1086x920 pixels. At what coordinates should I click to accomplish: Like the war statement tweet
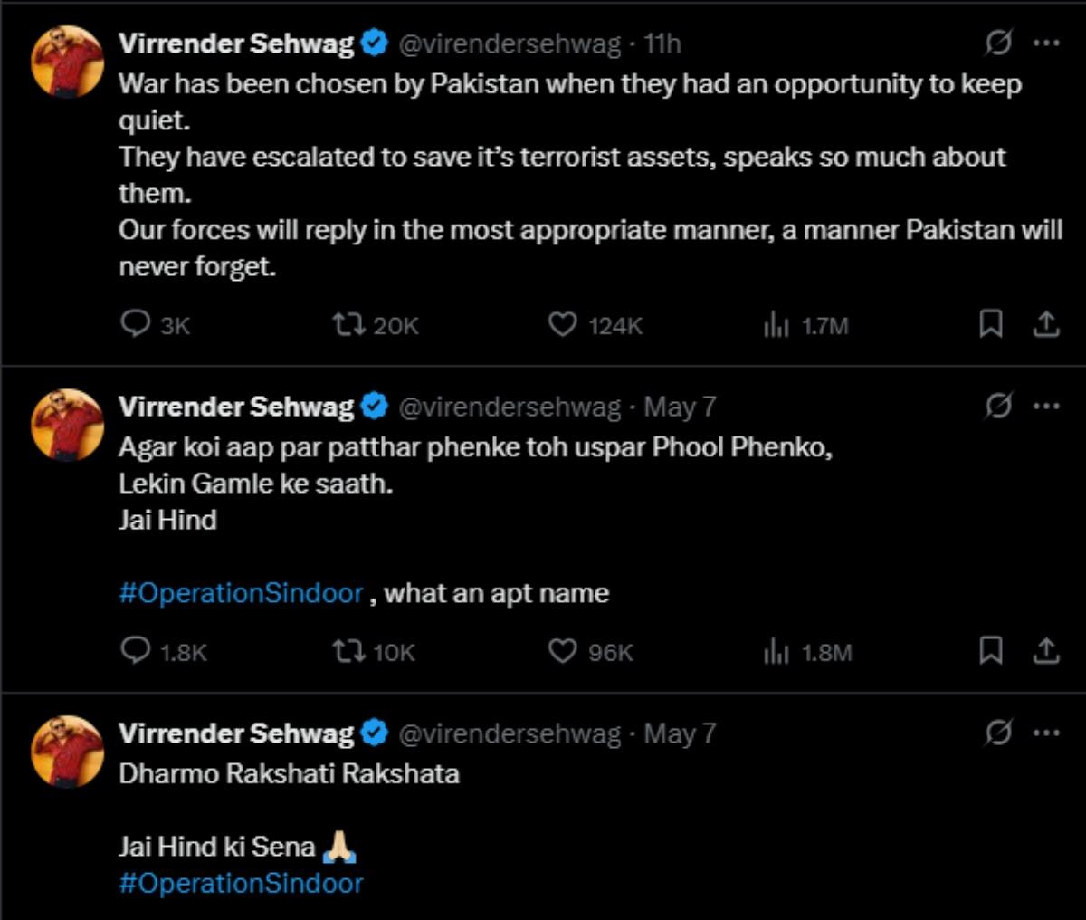point(563,325)
